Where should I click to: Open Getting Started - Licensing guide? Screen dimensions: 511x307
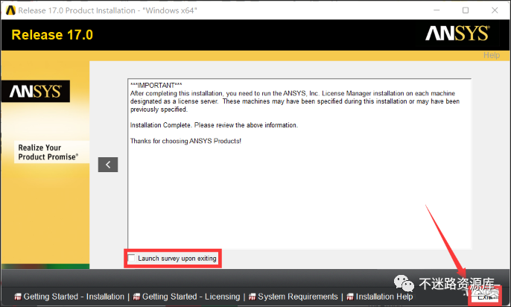pos(191,297)
